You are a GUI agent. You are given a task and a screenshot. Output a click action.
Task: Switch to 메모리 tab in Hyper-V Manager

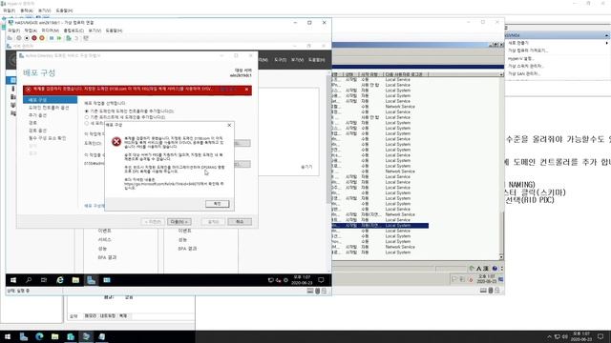click(x=91, y=315)
